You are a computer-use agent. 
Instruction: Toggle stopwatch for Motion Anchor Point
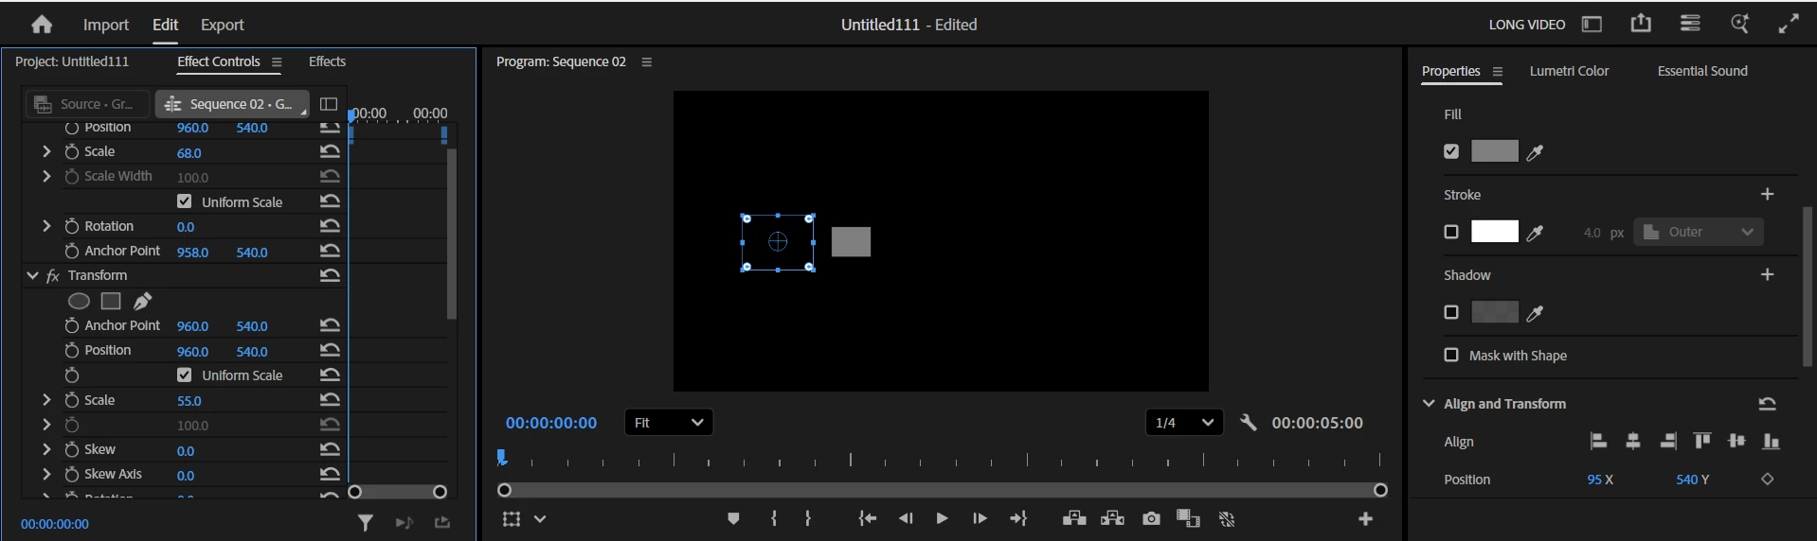pyautogui.click(x=72, y=251)
